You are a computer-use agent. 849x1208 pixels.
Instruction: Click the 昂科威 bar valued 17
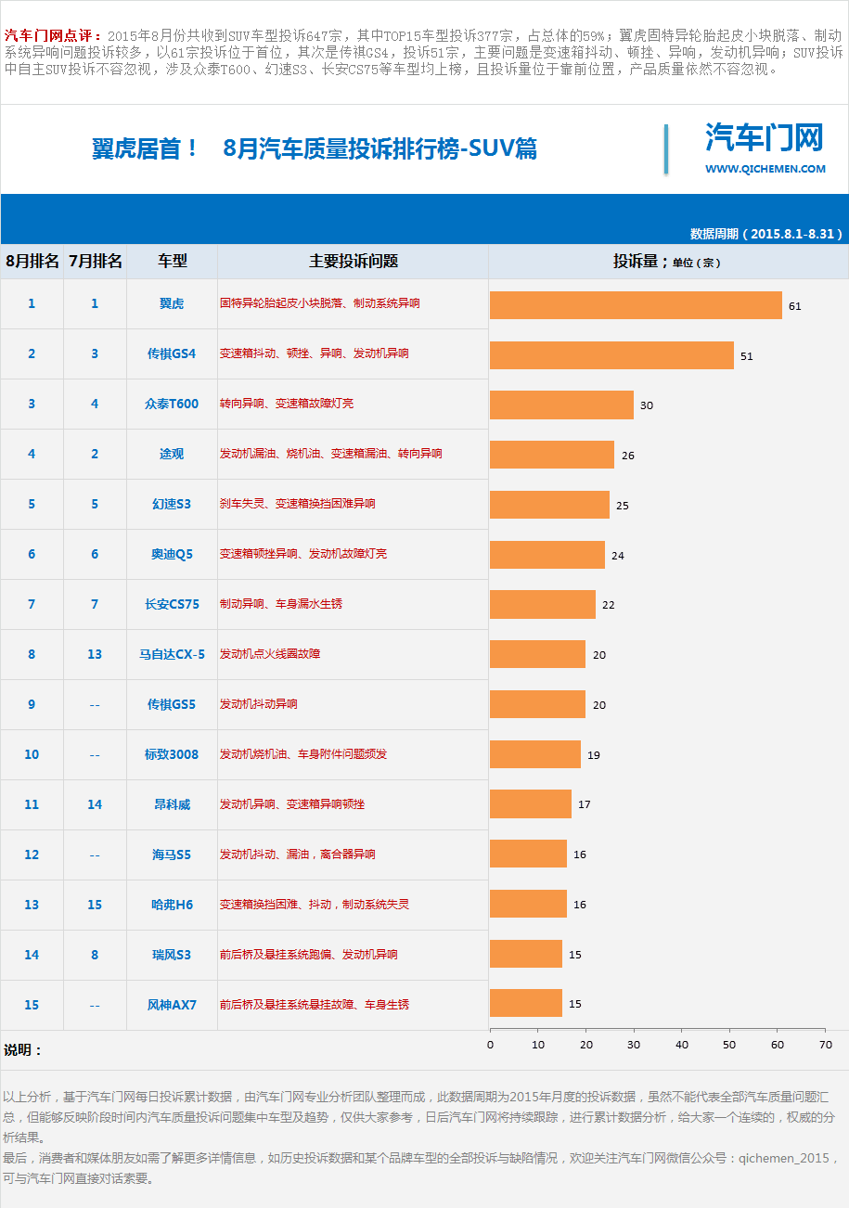click(x=531, y=804)
